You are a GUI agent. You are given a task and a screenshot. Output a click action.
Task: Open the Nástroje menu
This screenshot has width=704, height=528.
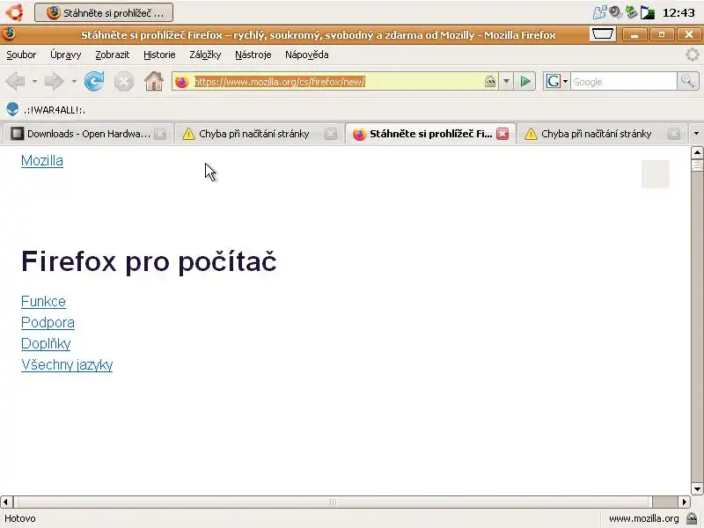click(253, 55)
